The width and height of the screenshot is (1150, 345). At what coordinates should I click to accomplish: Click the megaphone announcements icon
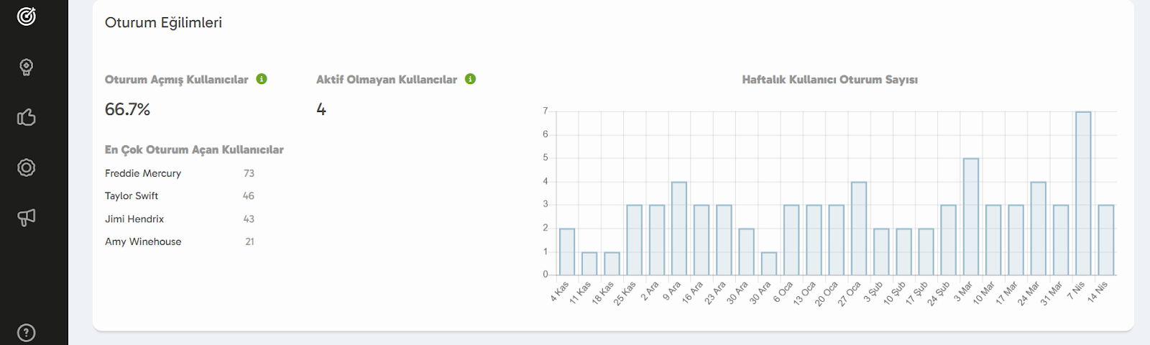pyautogui.click(x=27, y=217)
